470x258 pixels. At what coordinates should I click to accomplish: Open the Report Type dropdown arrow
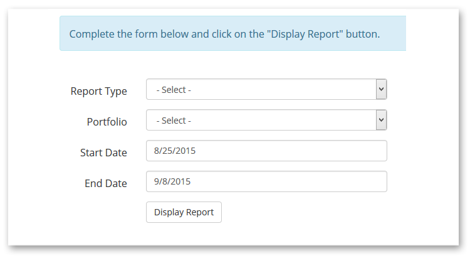coord(381,89)
